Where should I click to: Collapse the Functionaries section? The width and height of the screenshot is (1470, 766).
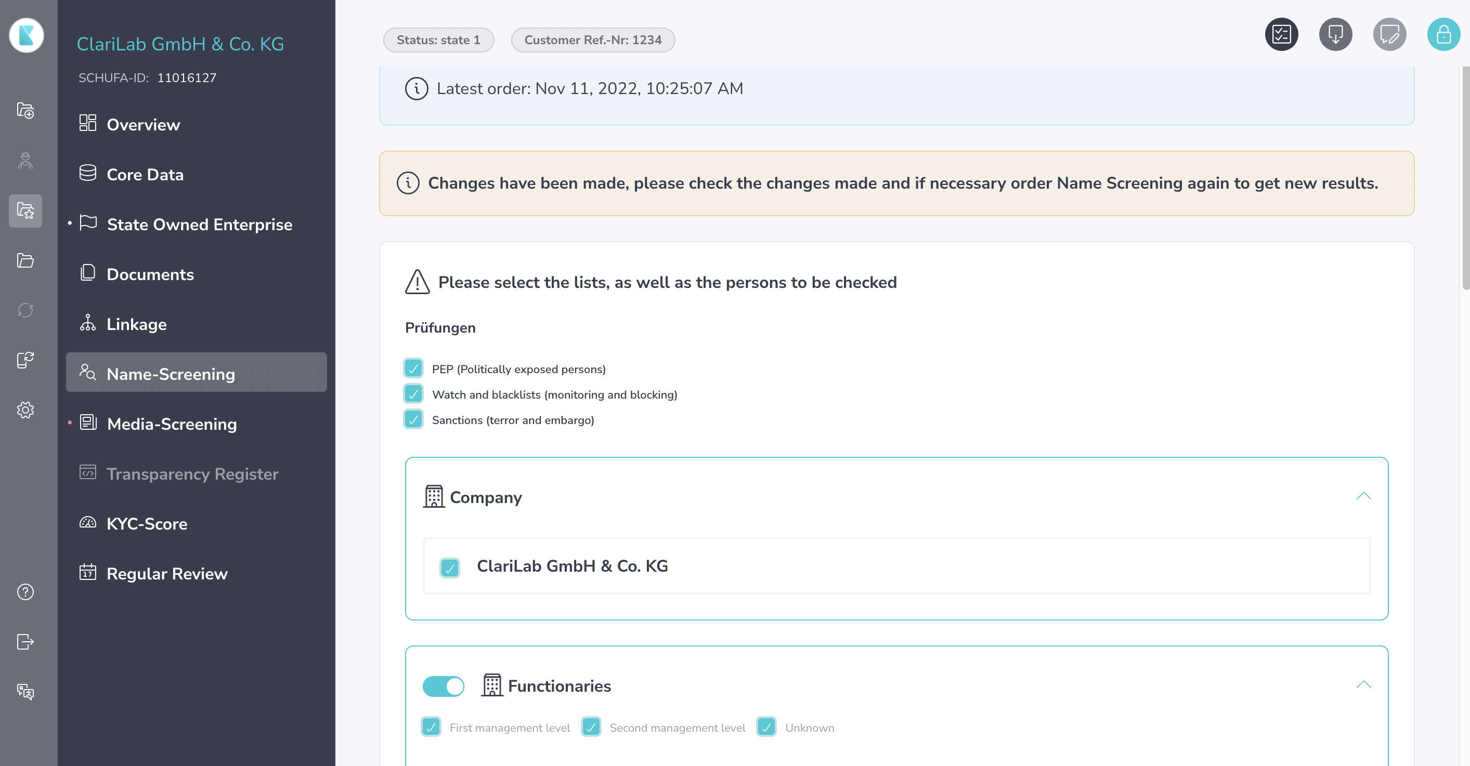pyautogui.click(x=1363, y=684)
